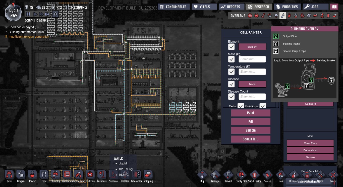Show the Rooms overlay
The height and width of the screenshot is (187, 343).
[315, 16]
